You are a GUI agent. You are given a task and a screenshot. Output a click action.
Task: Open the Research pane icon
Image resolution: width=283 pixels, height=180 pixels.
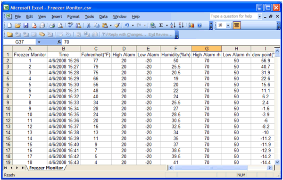(78, 26)
